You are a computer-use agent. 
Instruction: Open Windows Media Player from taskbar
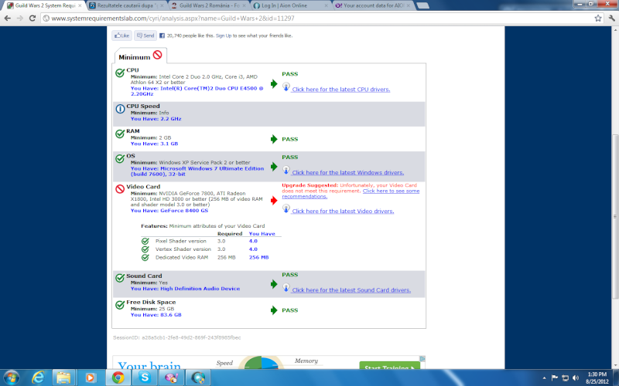pos(90,378)
